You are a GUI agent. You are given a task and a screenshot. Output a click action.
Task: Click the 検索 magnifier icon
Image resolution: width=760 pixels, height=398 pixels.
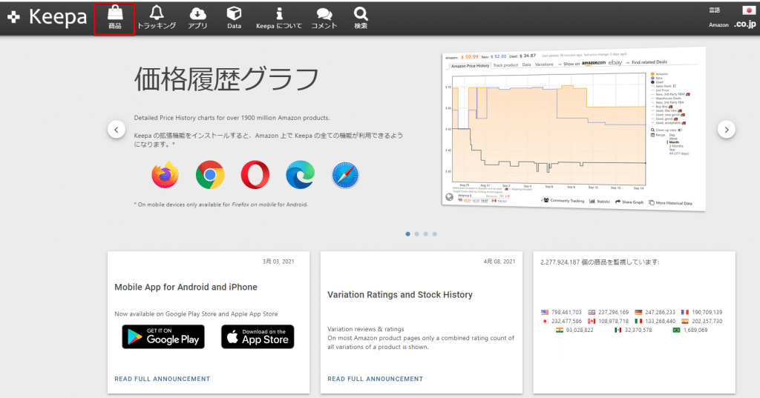pos(361,13)
